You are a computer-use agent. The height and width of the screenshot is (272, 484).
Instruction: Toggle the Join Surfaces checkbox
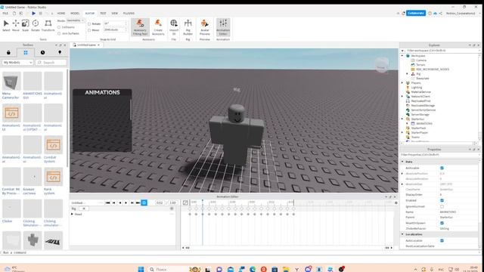(59, 33)
